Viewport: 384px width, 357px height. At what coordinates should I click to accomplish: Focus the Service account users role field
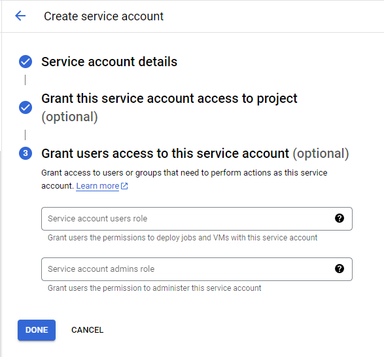point(197,219)
